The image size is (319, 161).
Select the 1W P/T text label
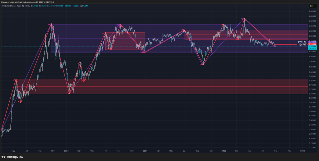(x=302, y=42)
